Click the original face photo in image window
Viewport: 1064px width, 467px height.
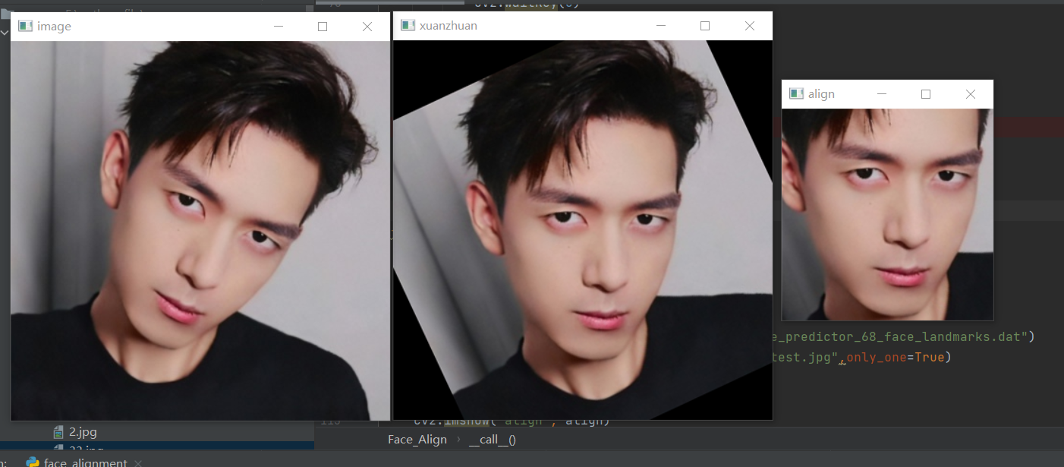200,230
